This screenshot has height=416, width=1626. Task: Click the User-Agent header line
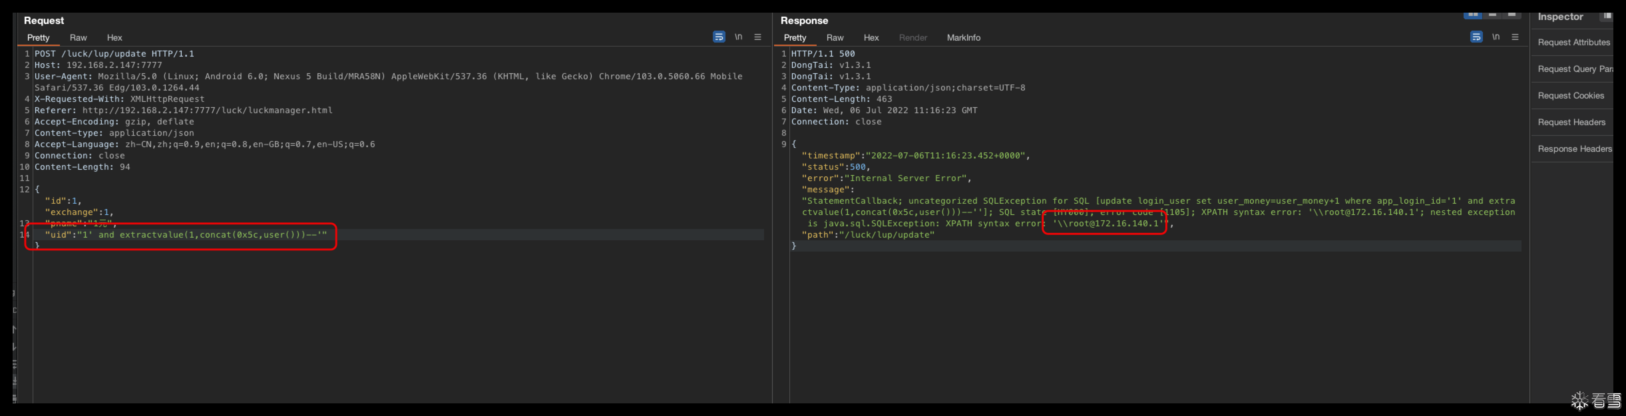(x=388, y=82)
